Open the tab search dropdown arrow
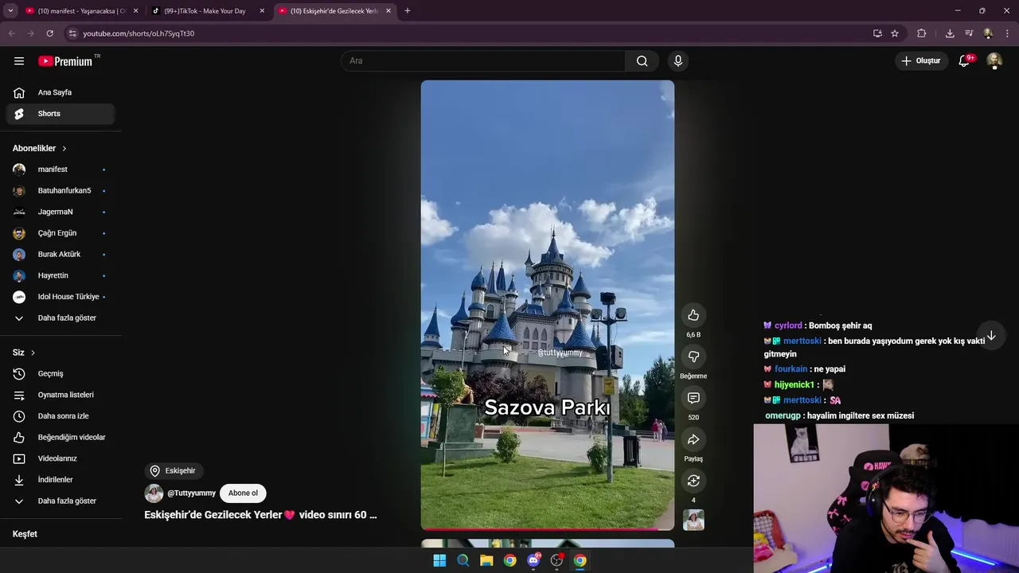The height and width of the screenshot is (573, 1019). (10, 11)
